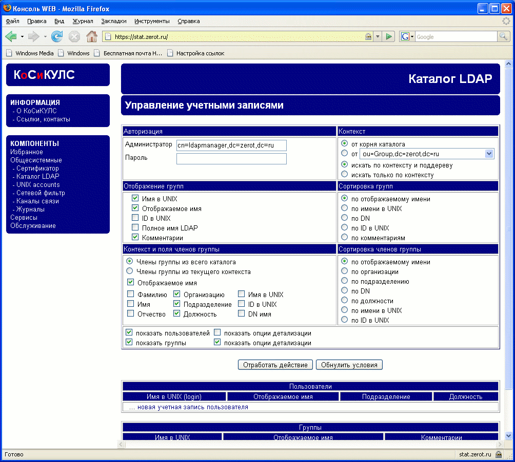Open the Инструменты menu
This screenshot has width=515, height=462.
152,21
